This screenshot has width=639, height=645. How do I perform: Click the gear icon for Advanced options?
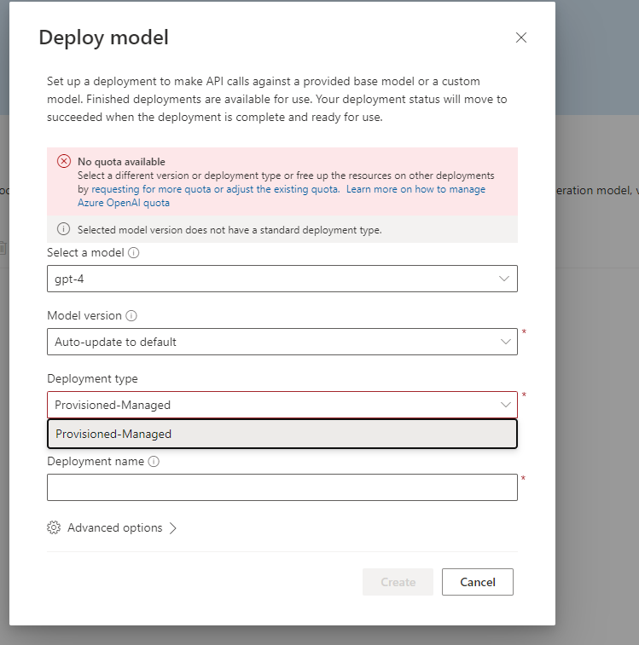[54, 527]
